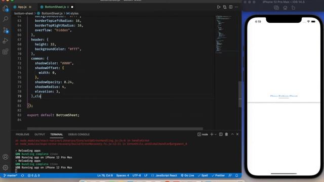The image size is (324, 182).
Task: Click the 'export default BottomSheet;' line
Action: (x=53, y=115)
